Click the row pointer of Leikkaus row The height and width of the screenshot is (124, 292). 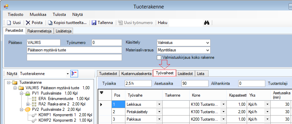pyautogui.click(x=101, y=105)
